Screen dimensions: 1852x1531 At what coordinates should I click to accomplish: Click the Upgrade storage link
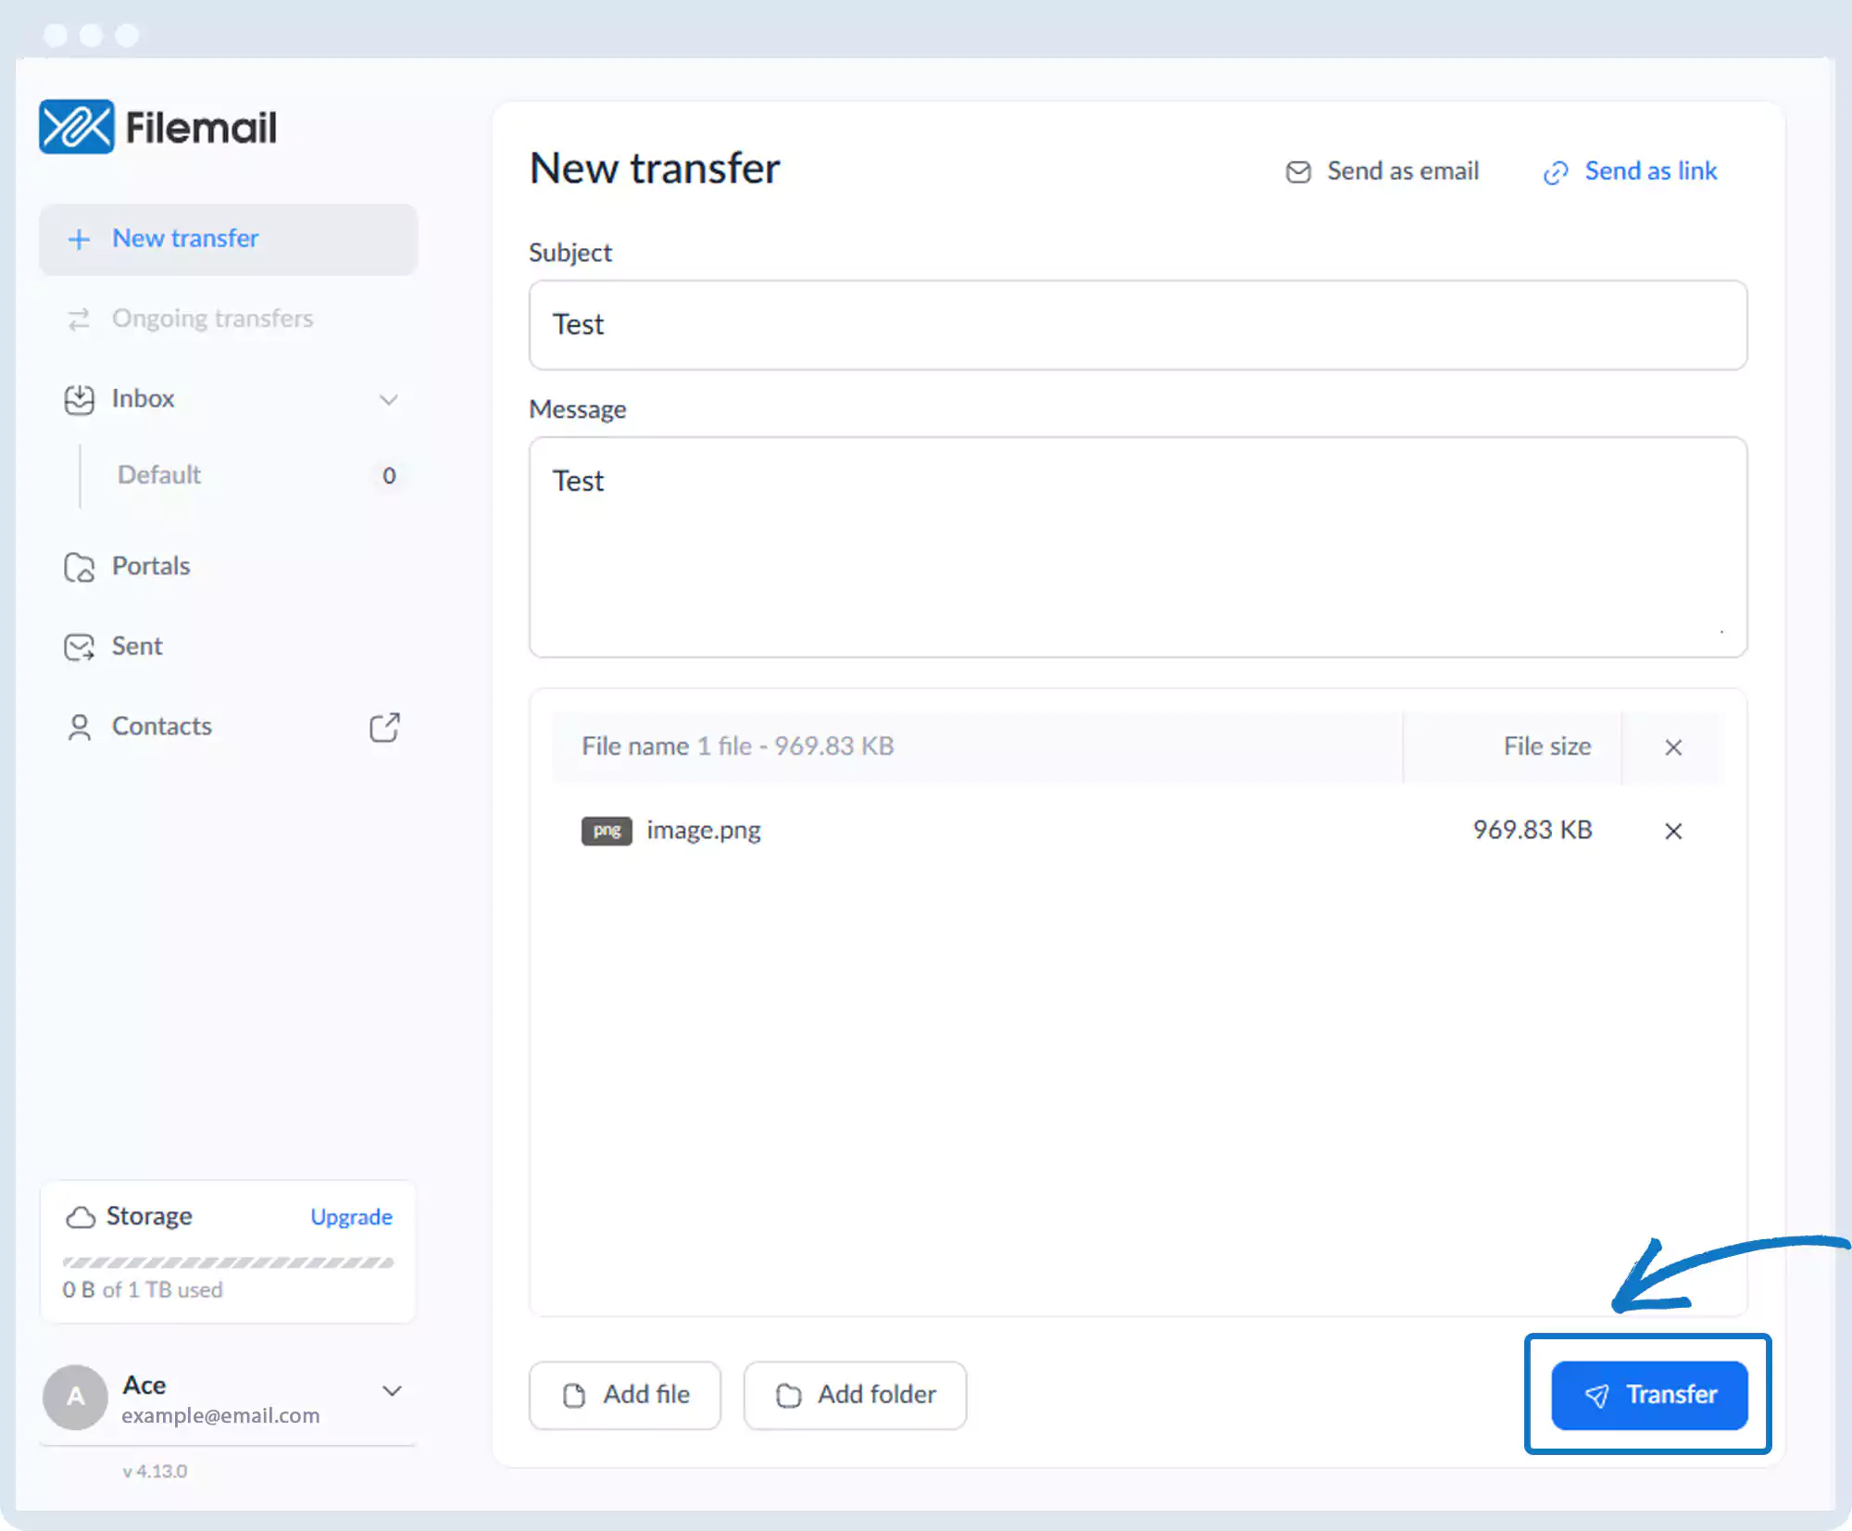click(351, 1217)
